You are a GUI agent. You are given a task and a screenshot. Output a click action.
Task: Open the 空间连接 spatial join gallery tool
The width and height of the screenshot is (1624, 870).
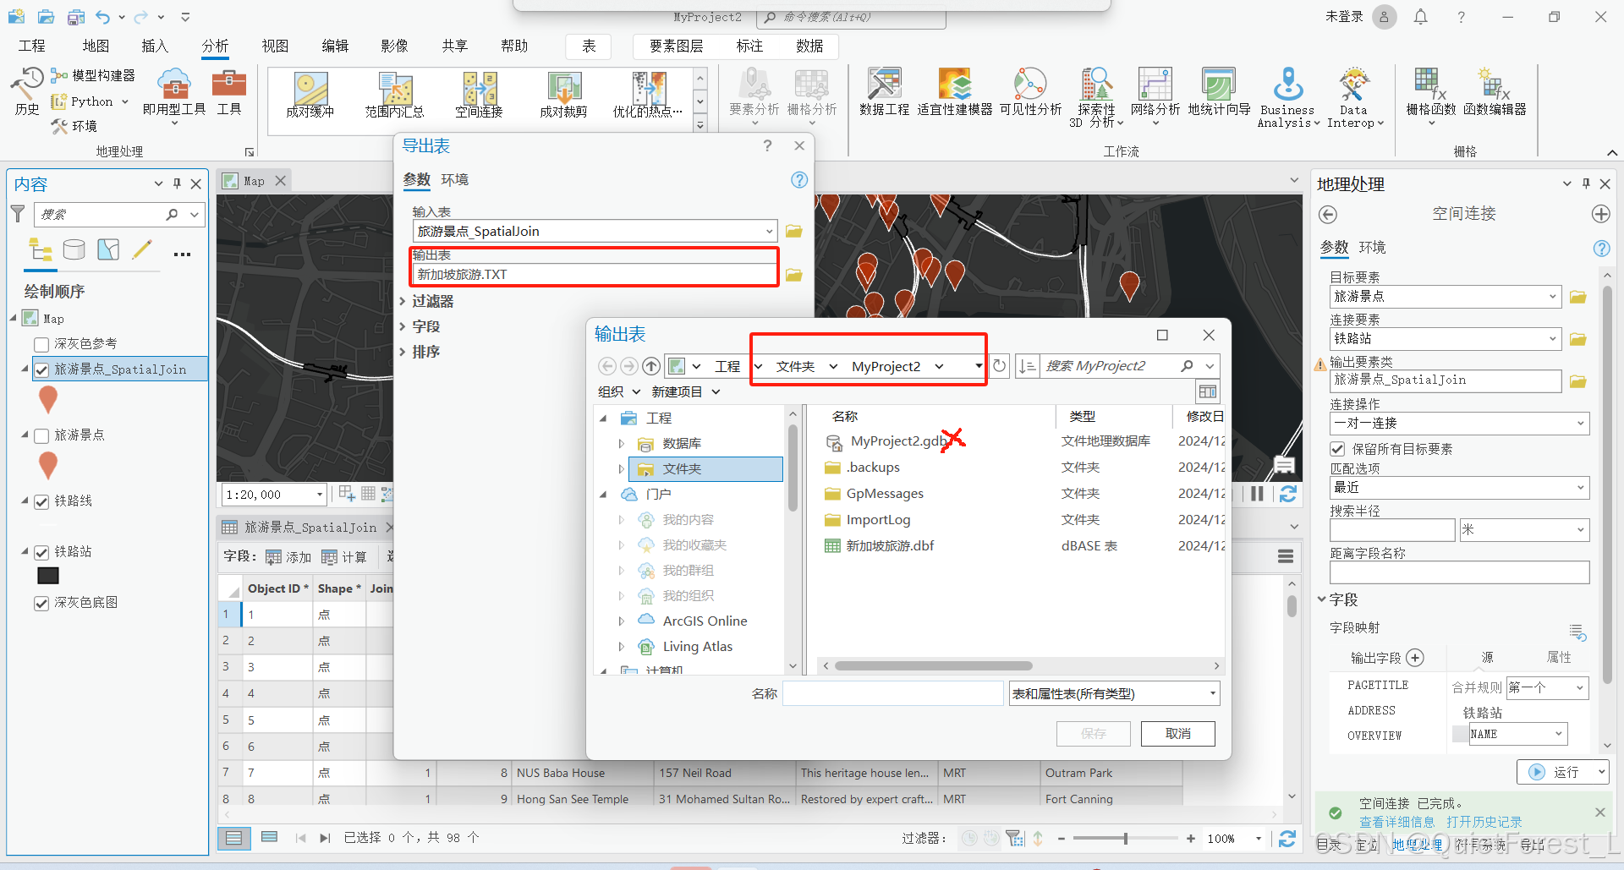pyautogui.click(x=480, y=95)
